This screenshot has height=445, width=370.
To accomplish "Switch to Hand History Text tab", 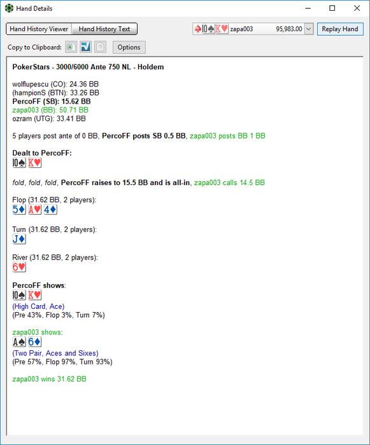I will (x=104, y=29).
